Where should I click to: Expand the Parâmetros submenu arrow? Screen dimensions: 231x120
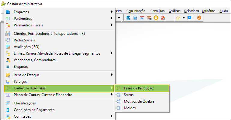coord(112,18)
